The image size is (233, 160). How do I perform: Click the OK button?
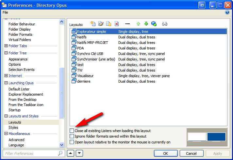point(166,153)
